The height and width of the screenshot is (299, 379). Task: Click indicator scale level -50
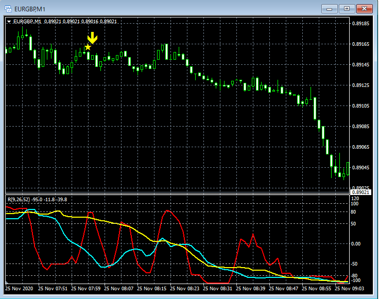[x=354, y=263]
